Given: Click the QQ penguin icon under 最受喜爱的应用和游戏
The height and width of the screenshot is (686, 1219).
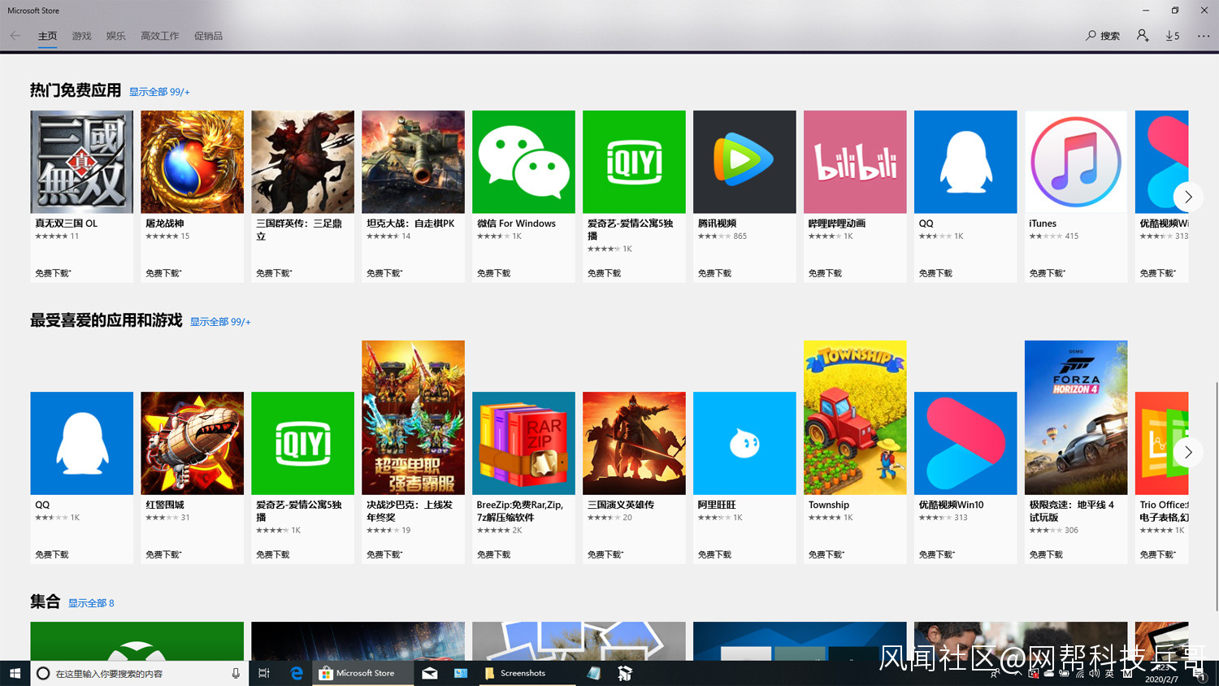Looking at the screenshot, I should 81,443.
